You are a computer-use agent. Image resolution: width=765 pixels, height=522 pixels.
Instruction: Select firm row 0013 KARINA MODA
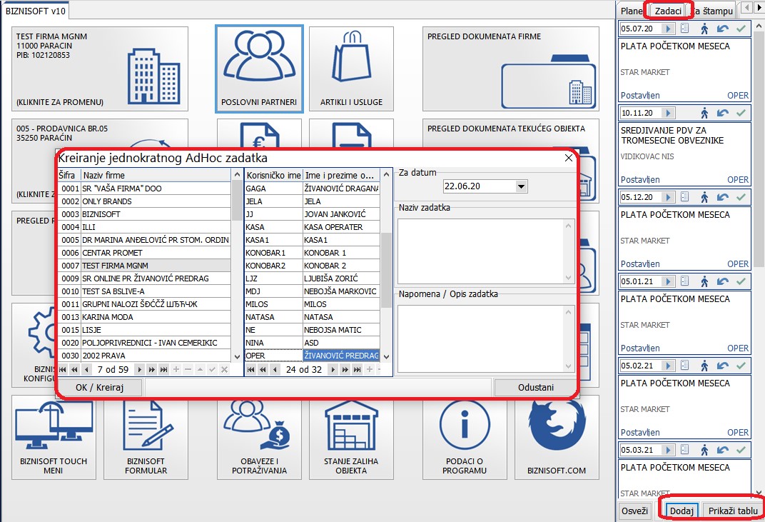coord(144,317)
